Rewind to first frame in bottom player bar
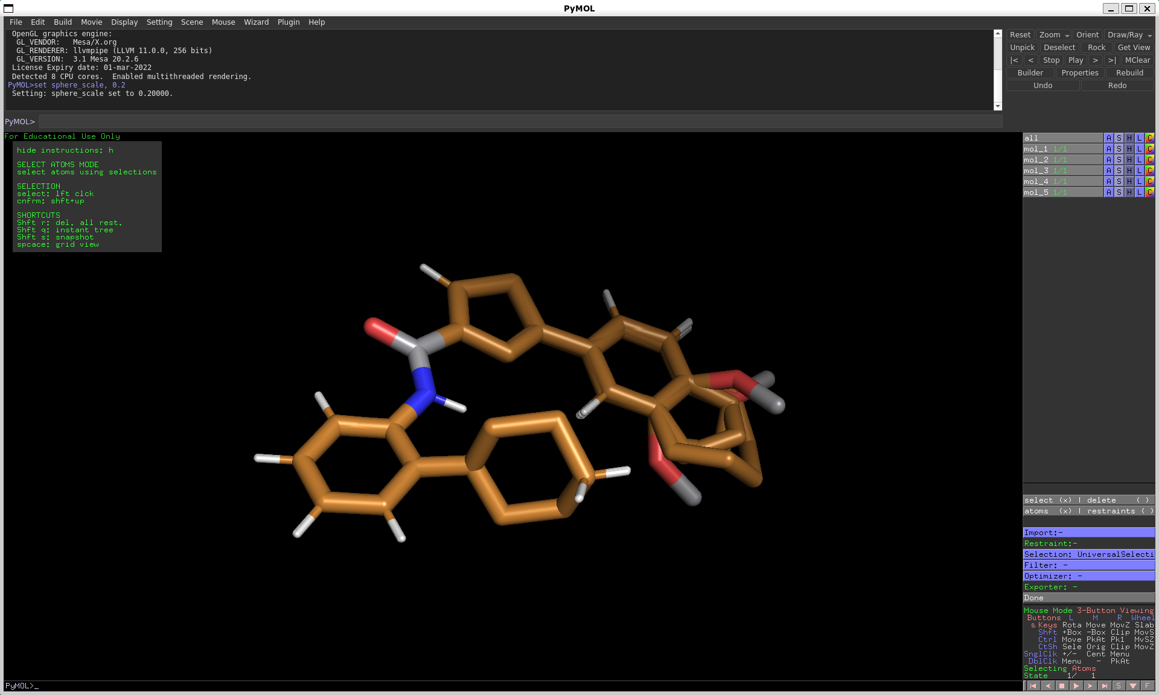The image size is (1159, 695). click(1033, 686)
